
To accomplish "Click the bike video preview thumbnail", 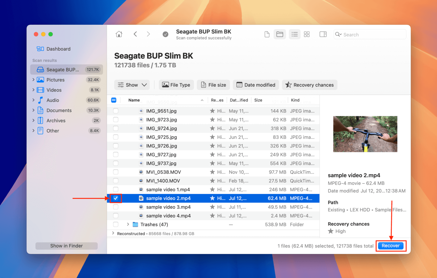I will click(x=365, y=134).
